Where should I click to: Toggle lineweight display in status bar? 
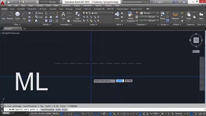pos(104,113)
